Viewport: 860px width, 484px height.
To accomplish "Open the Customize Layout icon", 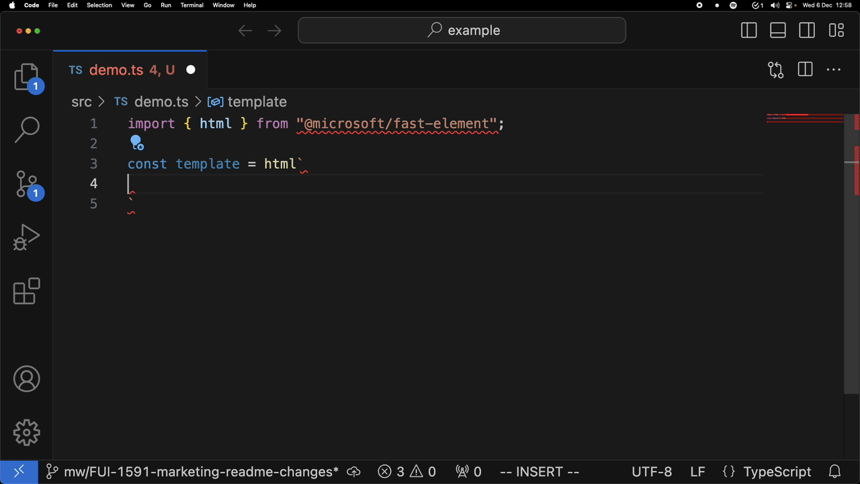I will pyautogui.click(x=836, y=30).
